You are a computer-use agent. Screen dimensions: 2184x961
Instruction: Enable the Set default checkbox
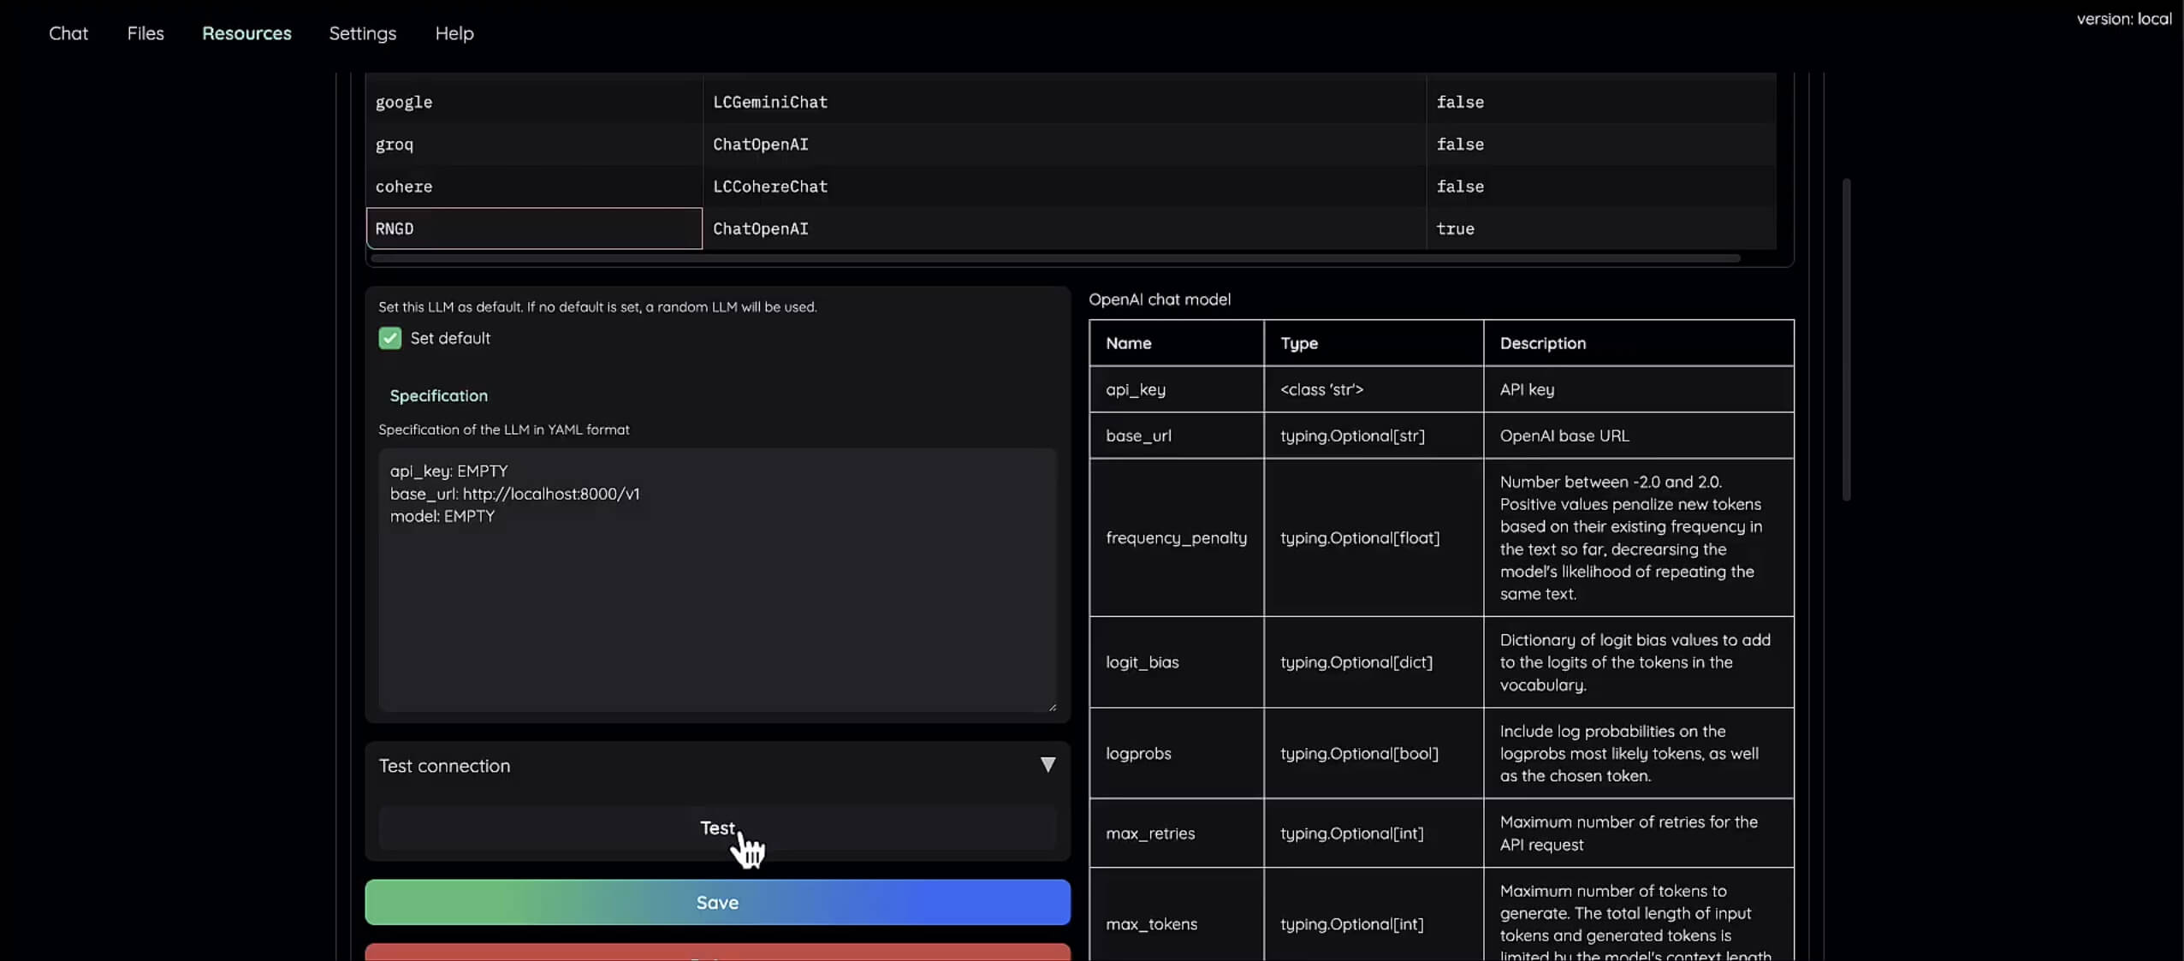coord(389,338)
